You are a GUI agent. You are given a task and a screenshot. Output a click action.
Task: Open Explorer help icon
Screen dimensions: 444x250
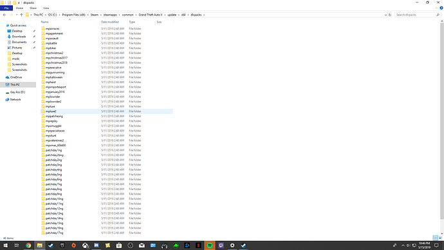coord(441,8)
